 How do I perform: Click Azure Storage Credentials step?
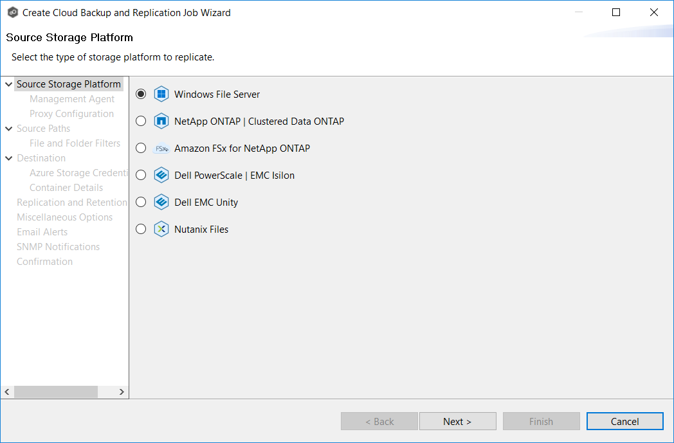78,173
